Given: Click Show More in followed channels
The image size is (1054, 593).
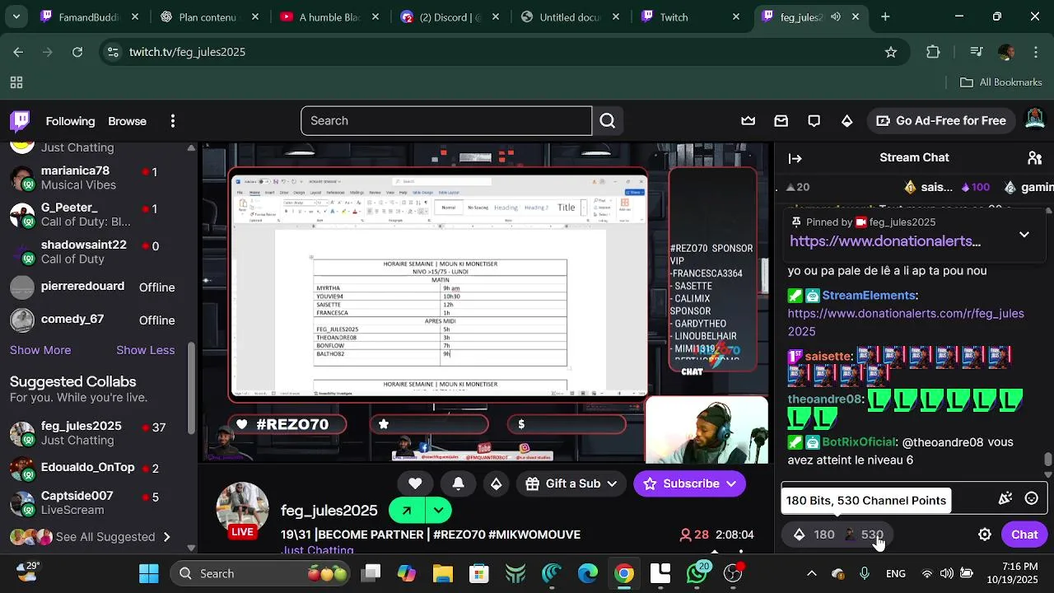Looking at the screenshot, I should pos(40,350).
